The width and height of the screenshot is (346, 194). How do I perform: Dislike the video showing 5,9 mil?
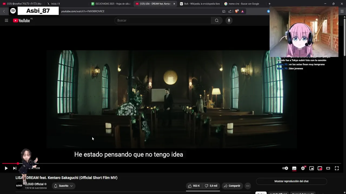211,186
